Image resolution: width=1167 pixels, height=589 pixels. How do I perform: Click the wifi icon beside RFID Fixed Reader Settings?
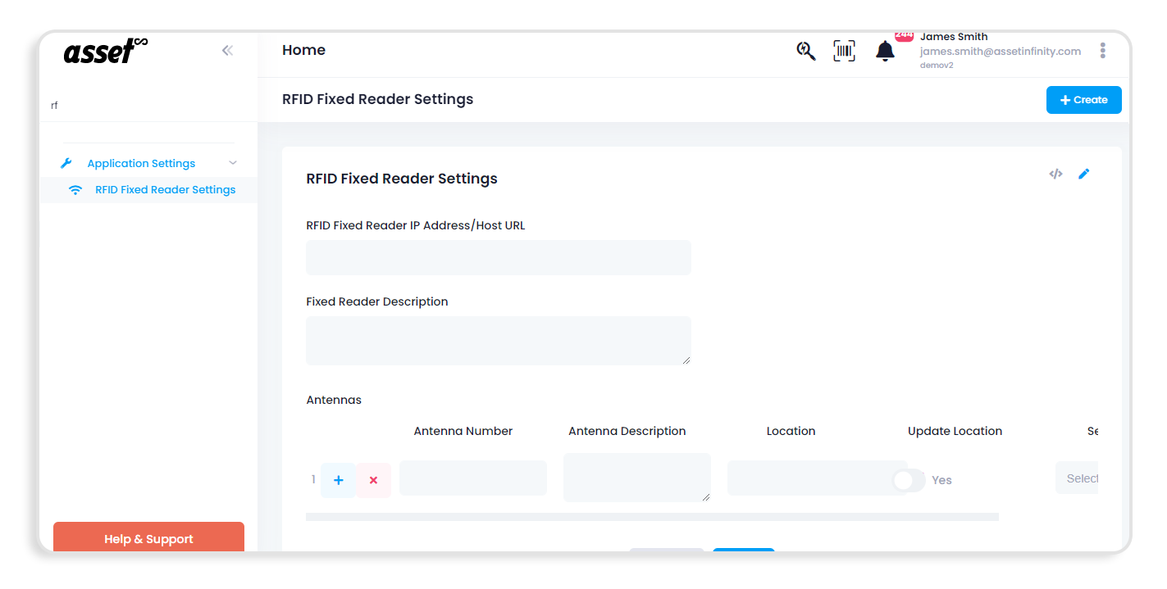pos(75,189)
